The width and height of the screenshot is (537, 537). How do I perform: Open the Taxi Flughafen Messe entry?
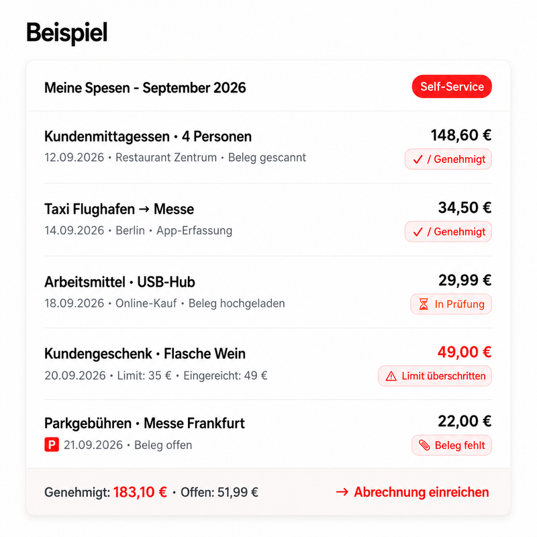coord(268,220)
